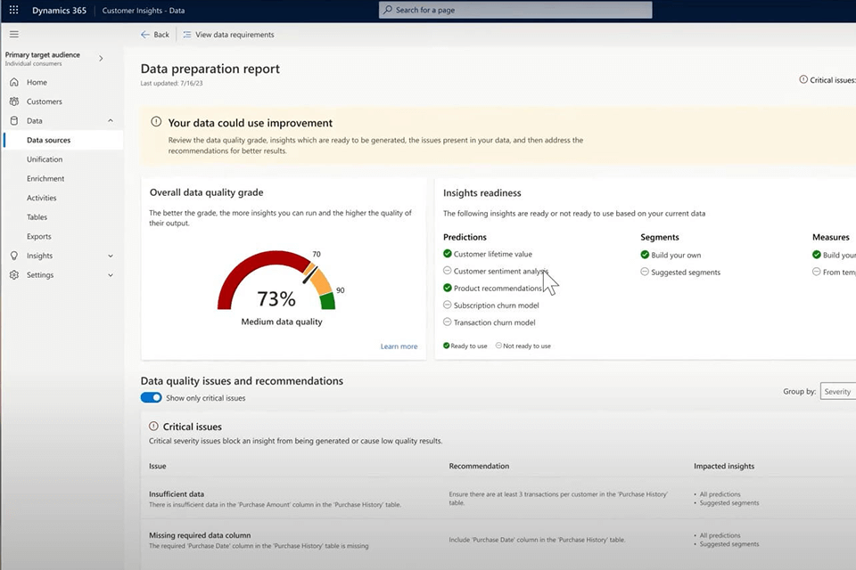Image resolution: width=856 pixels, height=570 pixels.
Task: Click the Critical issues info icon
Action: [803, 80]
